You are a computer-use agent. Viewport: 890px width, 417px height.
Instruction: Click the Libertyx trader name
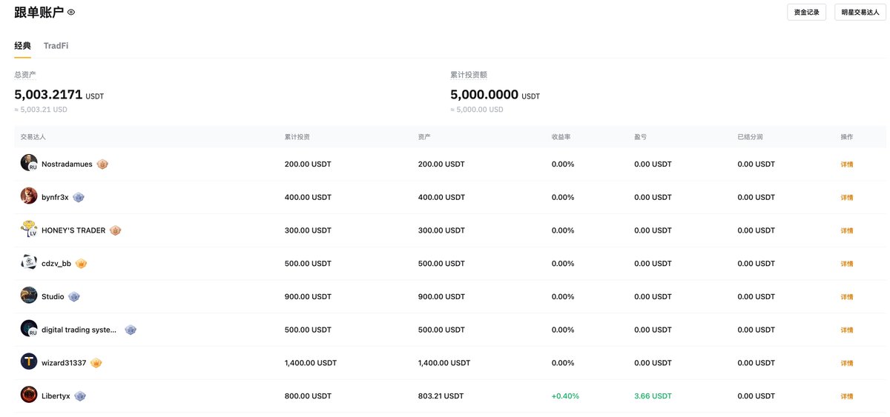point(56,396)
